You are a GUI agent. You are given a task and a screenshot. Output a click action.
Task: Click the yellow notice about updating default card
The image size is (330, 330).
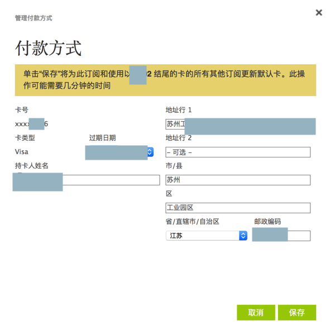165,80
